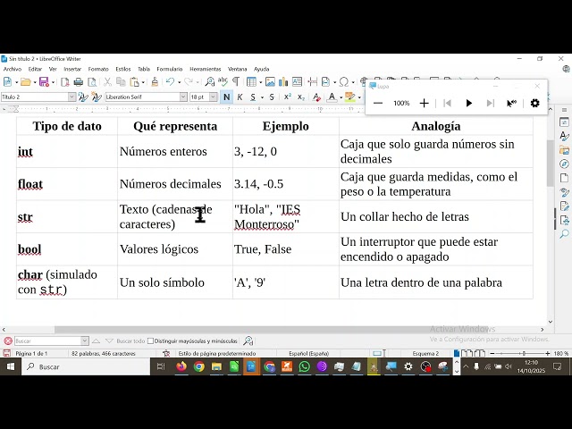The height and width of the screenshot is (429, 572).
Task: Copy the selection
Action: [121, 81]
